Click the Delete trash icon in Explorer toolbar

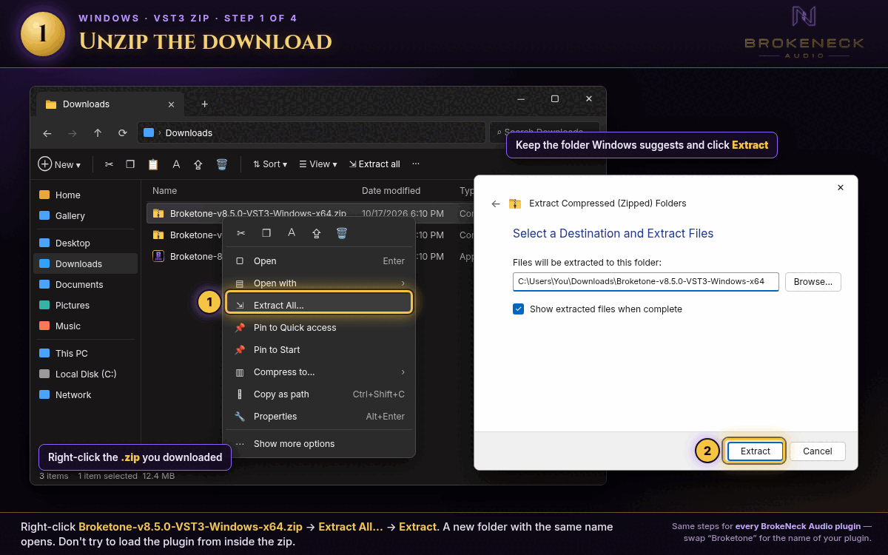pyautogui.click(x=221, y=164)
